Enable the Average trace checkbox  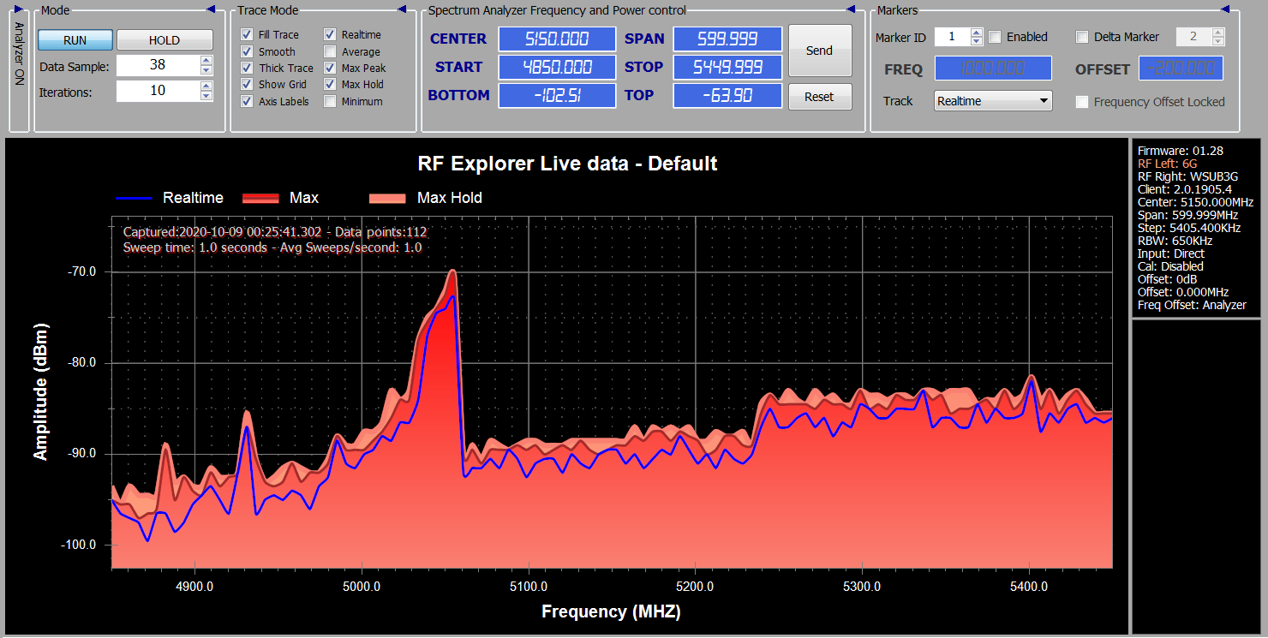(330, 51)
